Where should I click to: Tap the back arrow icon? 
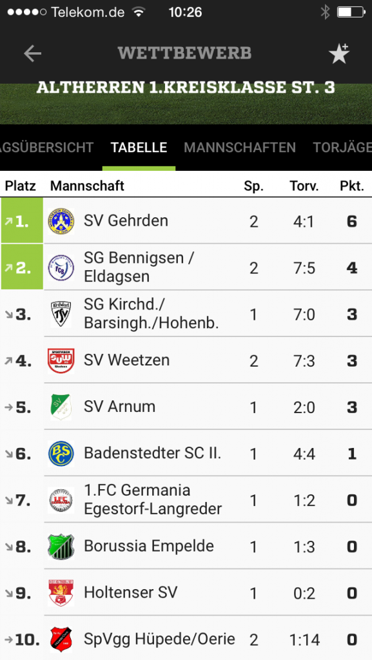(x=32, y=53)
